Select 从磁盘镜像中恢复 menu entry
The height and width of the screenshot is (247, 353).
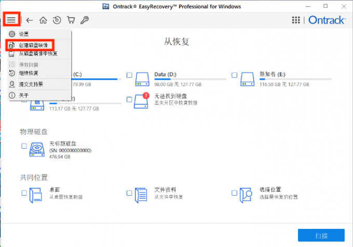39,53
